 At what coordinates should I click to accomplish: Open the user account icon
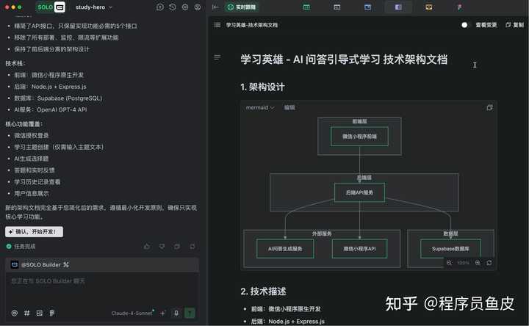point(198,7)
